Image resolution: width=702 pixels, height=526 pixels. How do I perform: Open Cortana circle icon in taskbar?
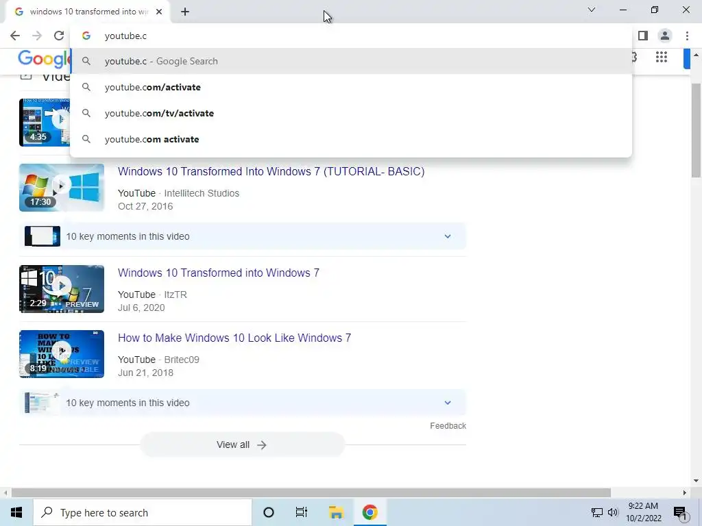click(268, 512)
